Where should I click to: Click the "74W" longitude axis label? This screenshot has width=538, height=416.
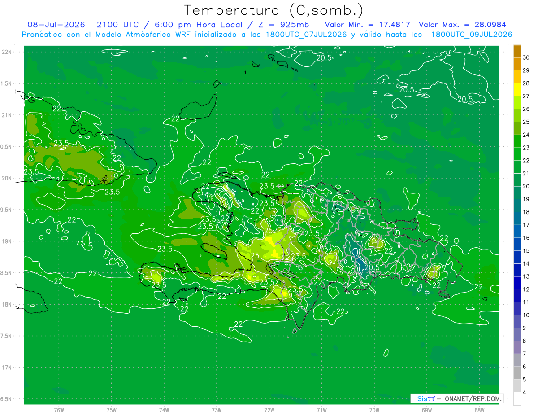pyautogui.click(x=164, y=410)
